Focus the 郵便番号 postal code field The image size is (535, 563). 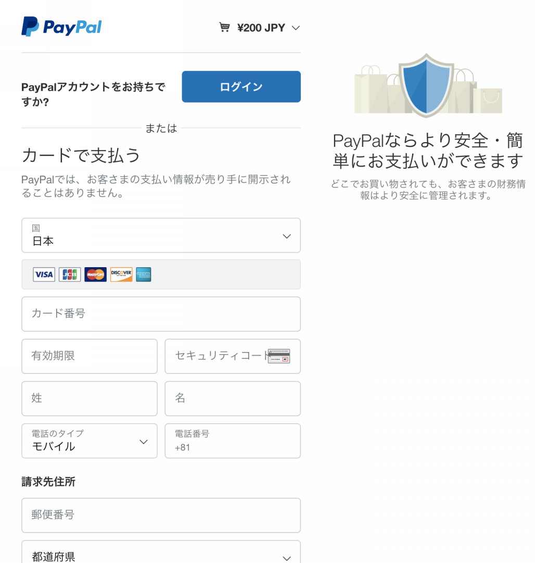(x=161, y=515)
